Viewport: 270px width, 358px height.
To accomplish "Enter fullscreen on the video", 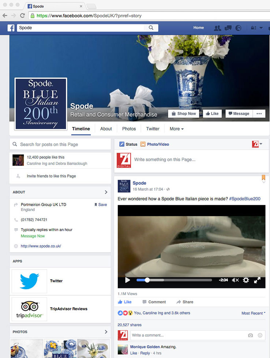I will (257, 280).
